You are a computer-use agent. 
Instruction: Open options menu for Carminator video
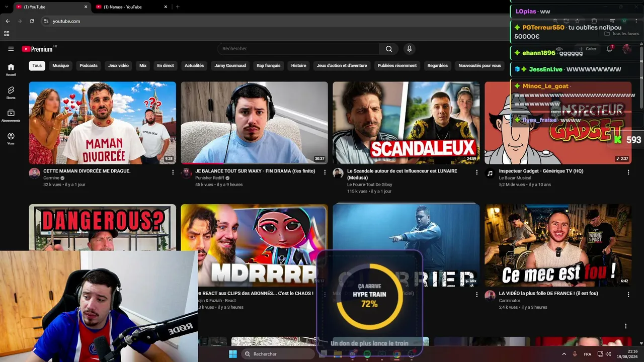pyautogui.click(x=628, y=294)
